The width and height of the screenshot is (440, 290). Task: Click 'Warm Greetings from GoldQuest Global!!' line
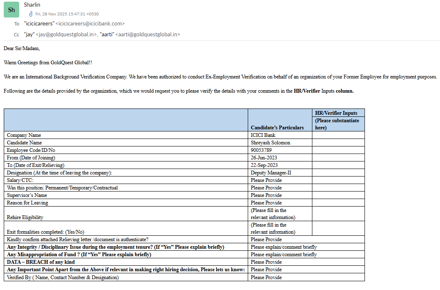coord(48,63)
